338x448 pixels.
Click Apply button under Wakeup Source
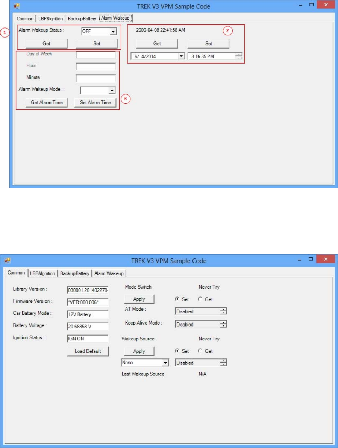(139, 351)
